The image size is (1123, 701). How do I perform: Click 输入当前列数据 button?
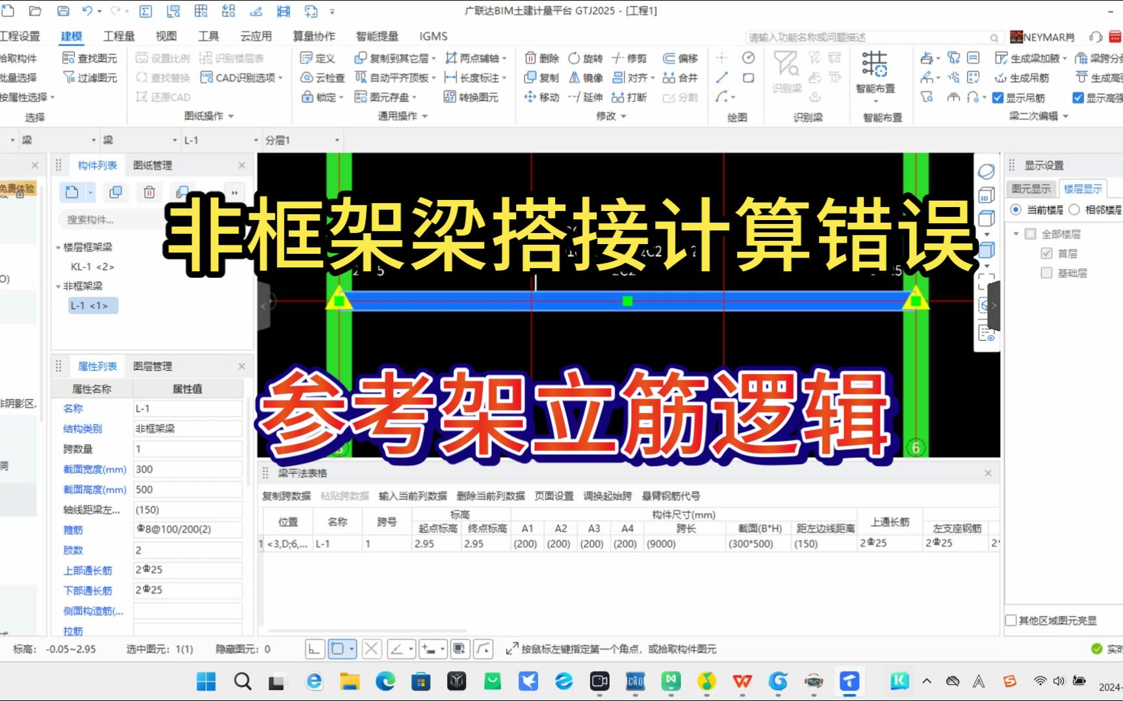pos(413,496)
